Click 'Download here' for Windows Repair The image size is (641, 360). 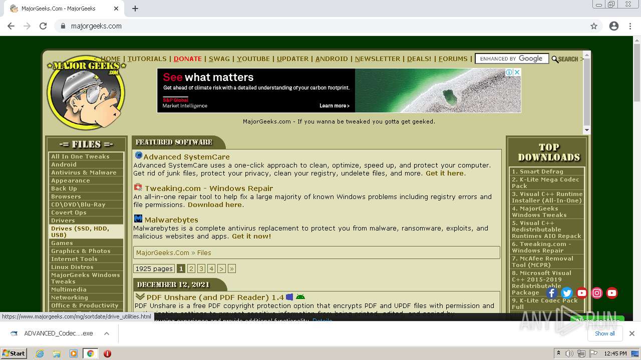215,204
